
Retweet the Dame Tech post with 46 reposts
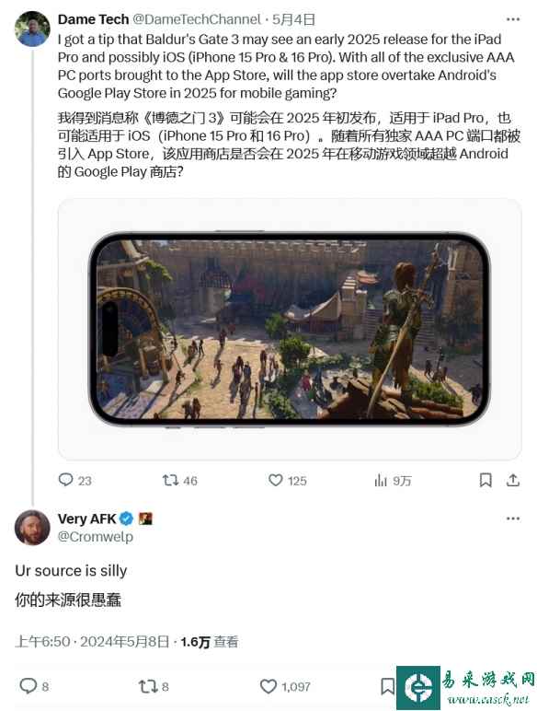click(x=171, y=480)
